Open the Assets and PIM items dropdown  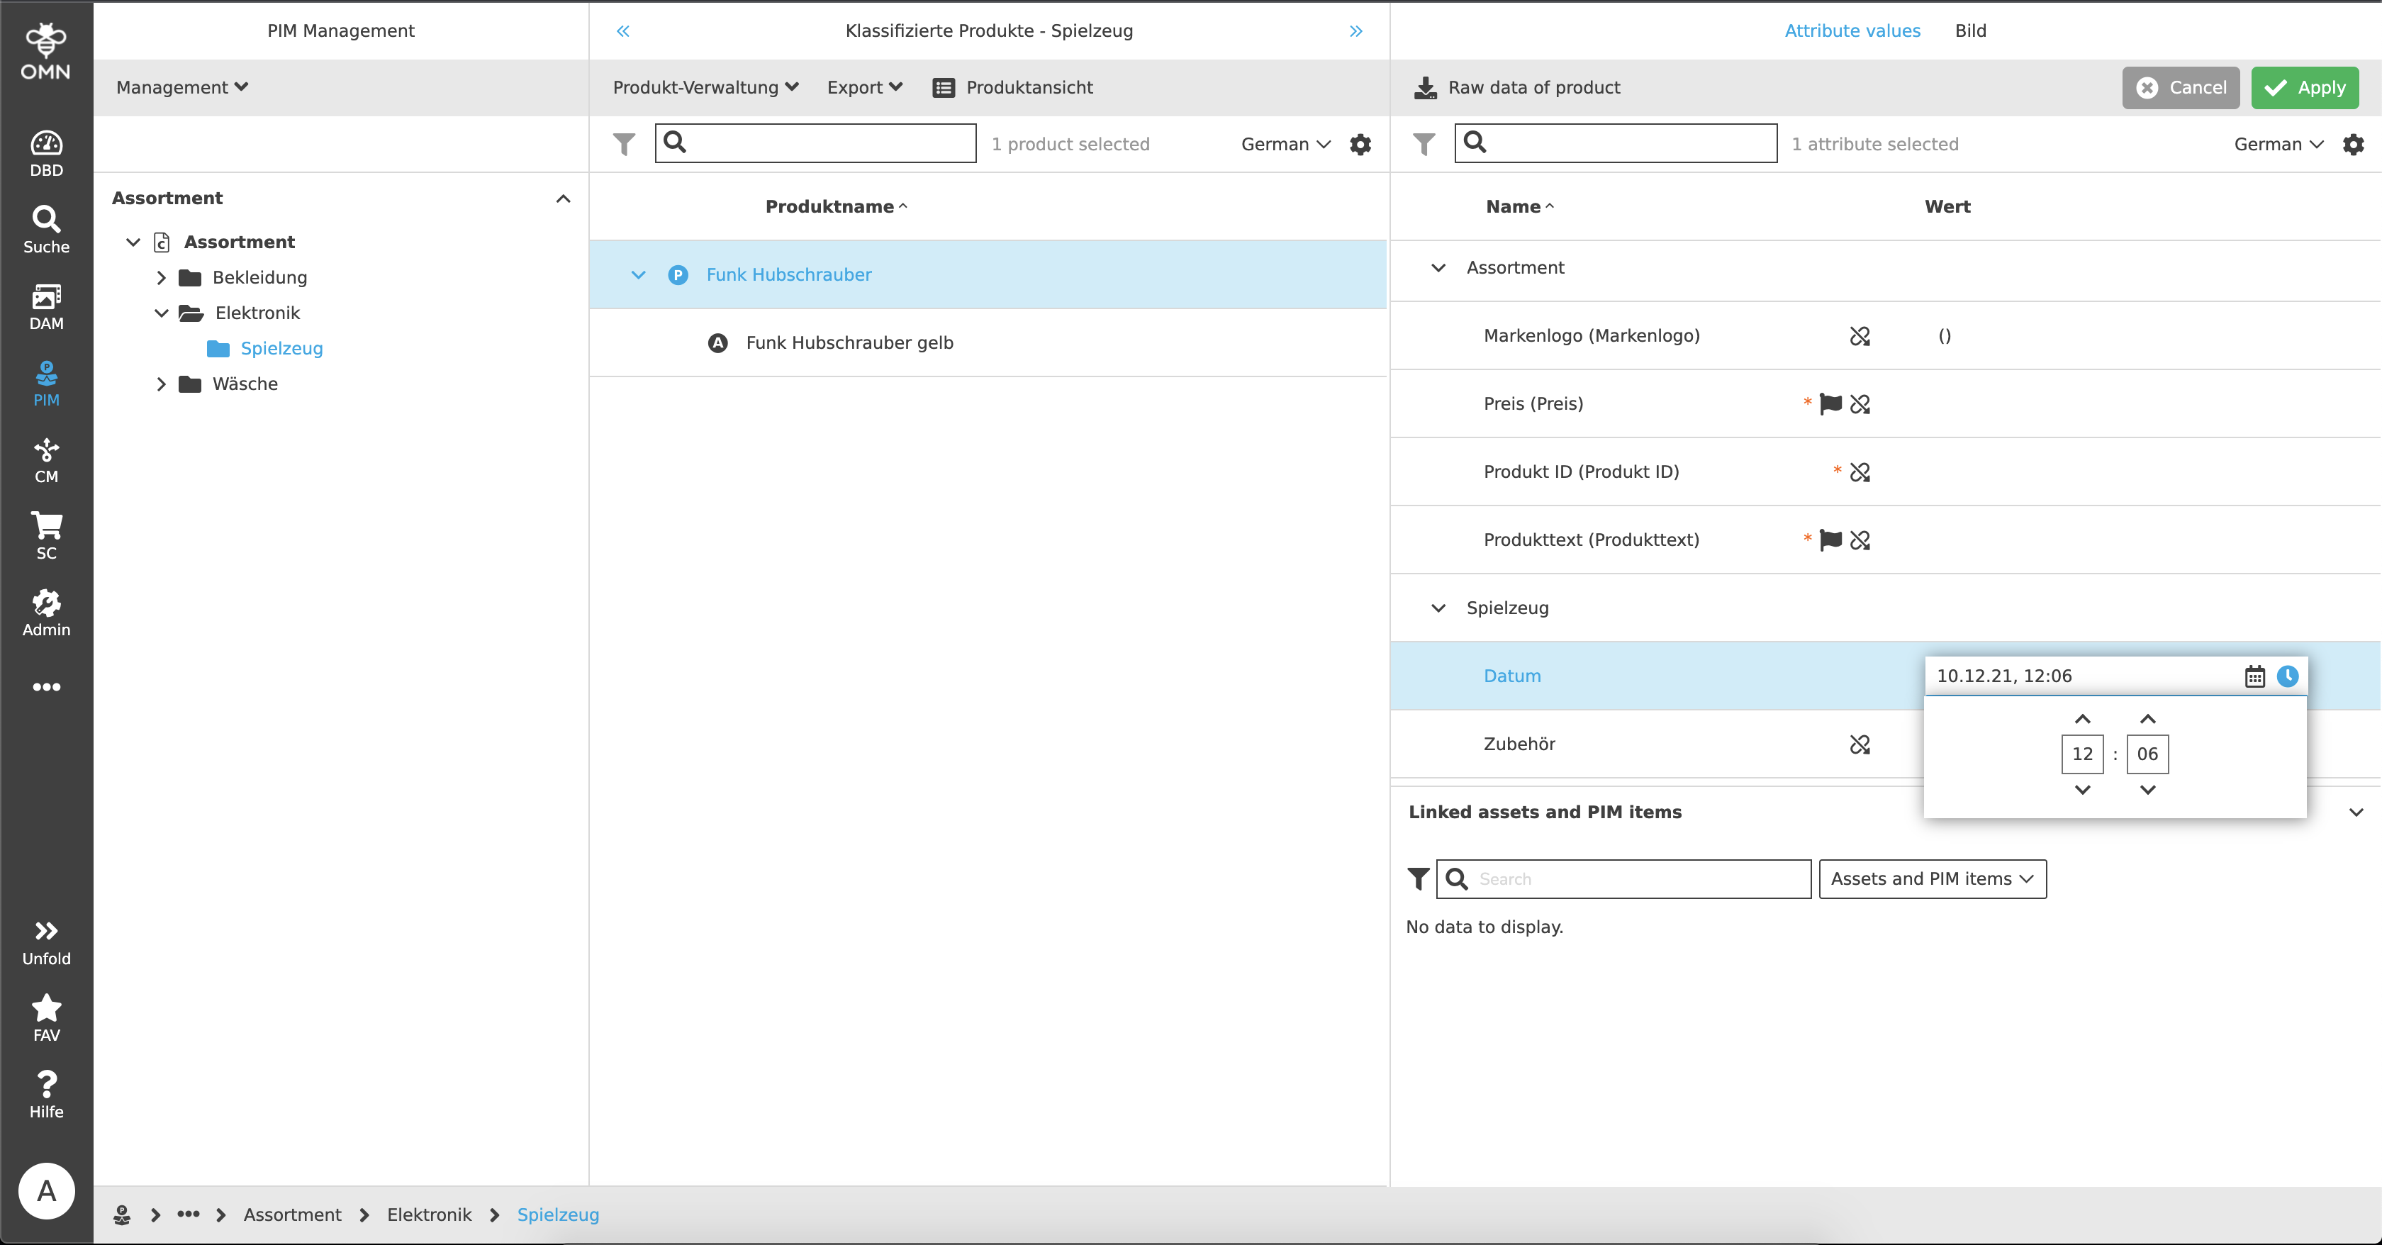1932,878
